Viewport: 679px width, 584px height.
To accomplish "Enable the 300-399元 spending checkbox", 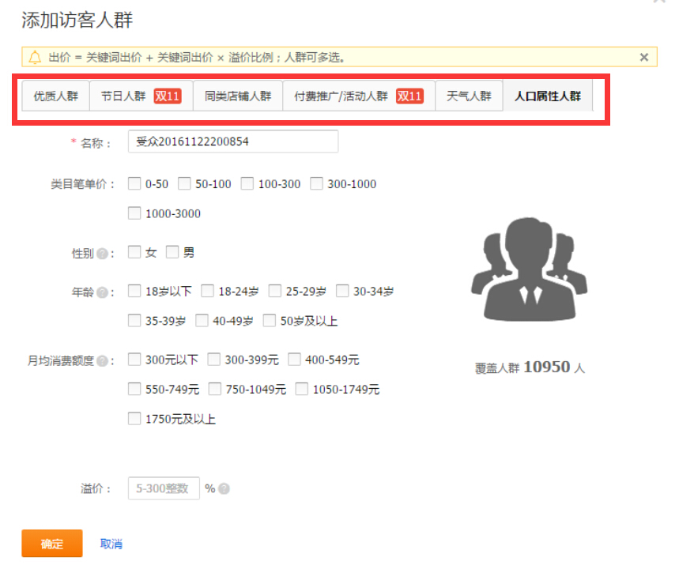I will 214,360.
